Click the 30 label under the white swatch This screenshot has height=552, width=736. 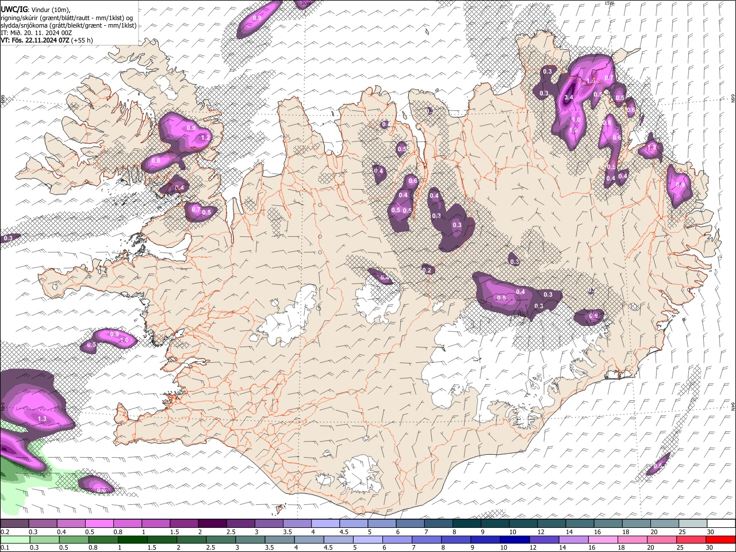point(711,532)
